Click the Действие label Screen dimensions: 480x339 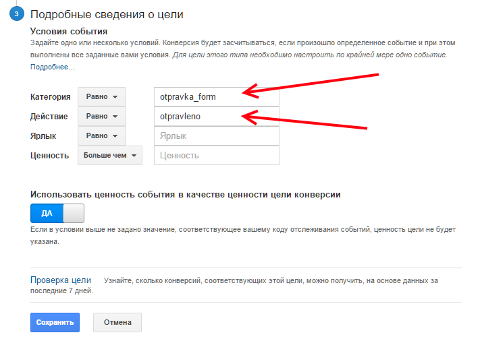point(49,117)
